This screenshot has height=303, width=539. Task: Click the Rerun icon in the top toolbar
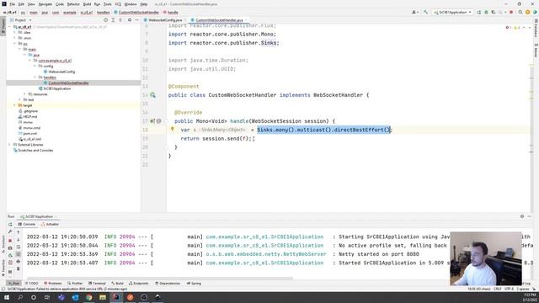click(x=479, y=12)
